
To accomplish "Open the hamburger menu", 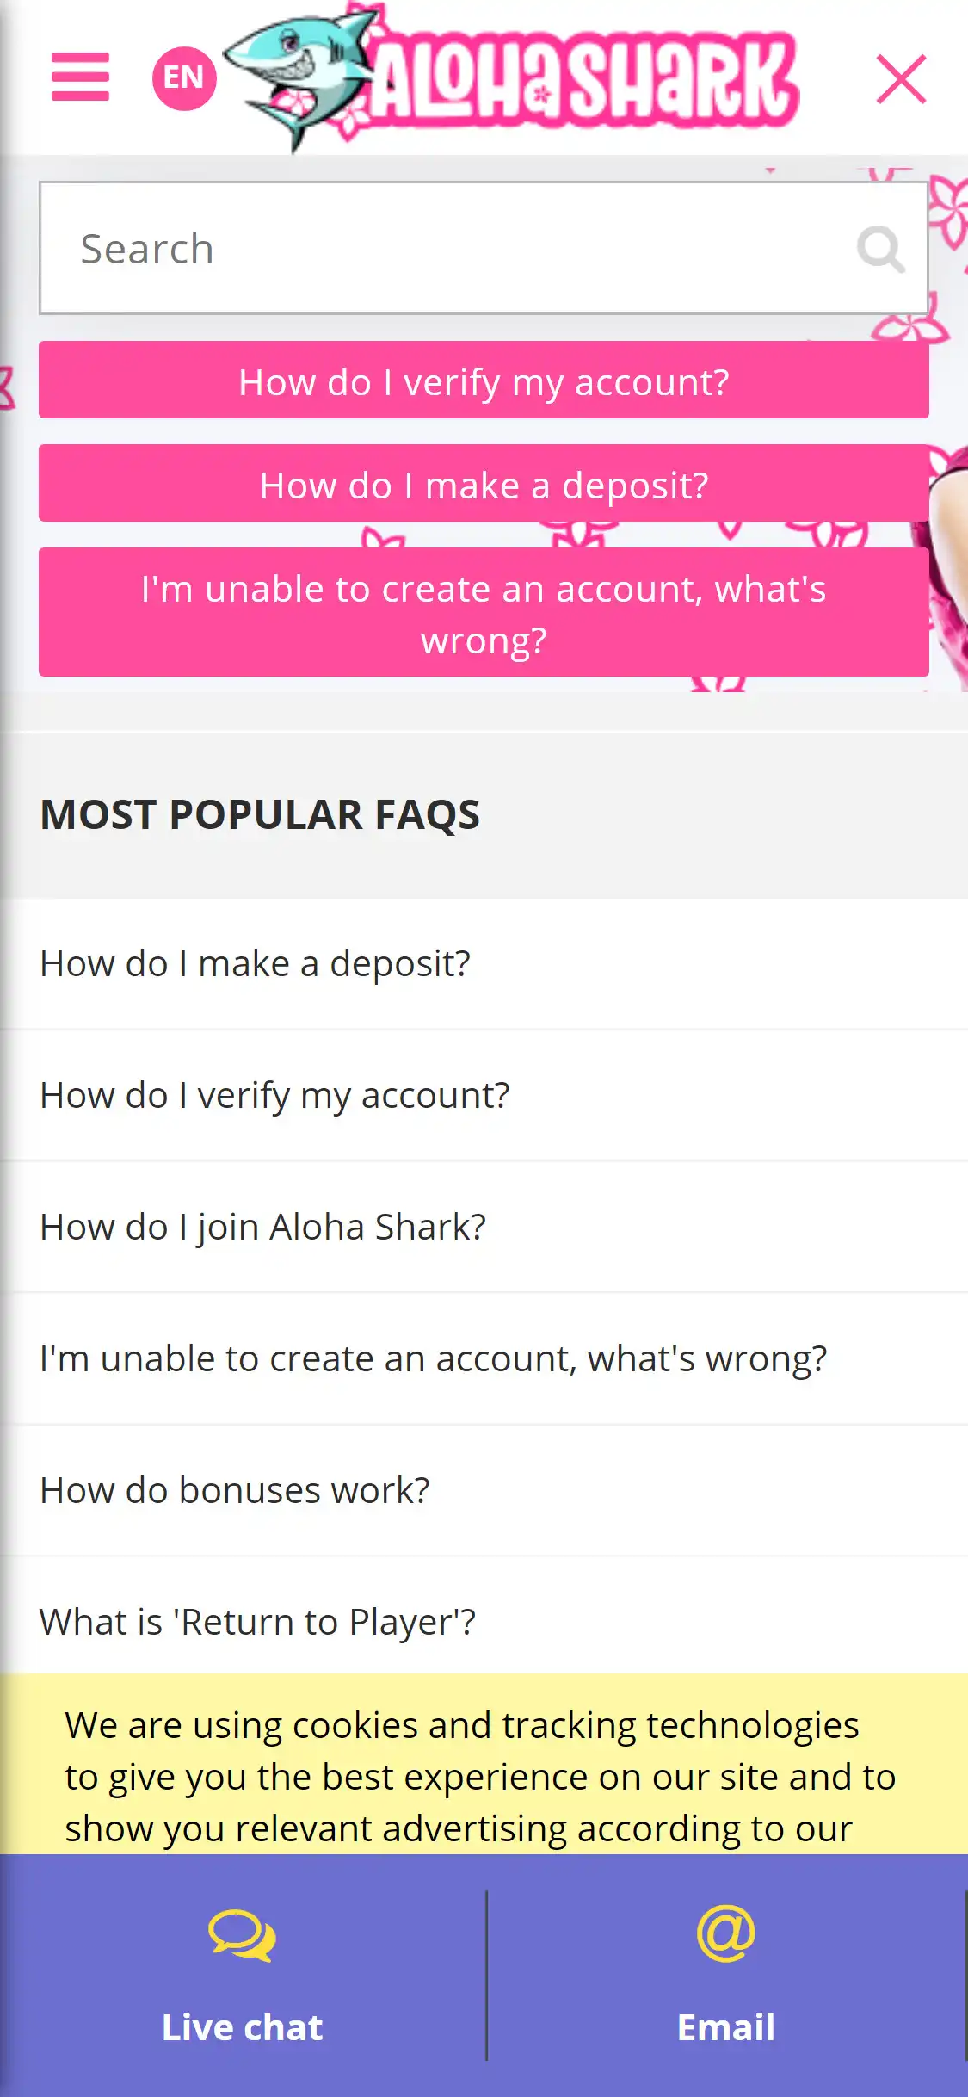I will (x=80, y=77).
